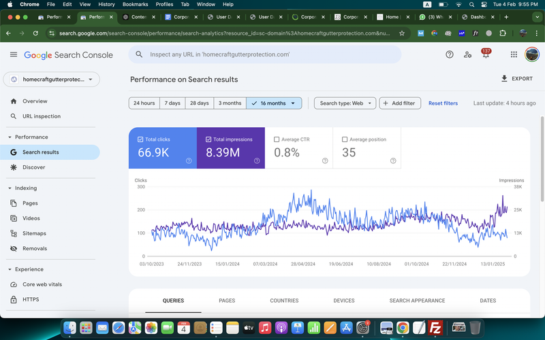Reload the page in Chrome
Viewport: 545px width, 340px height.
tap(35, 33)
